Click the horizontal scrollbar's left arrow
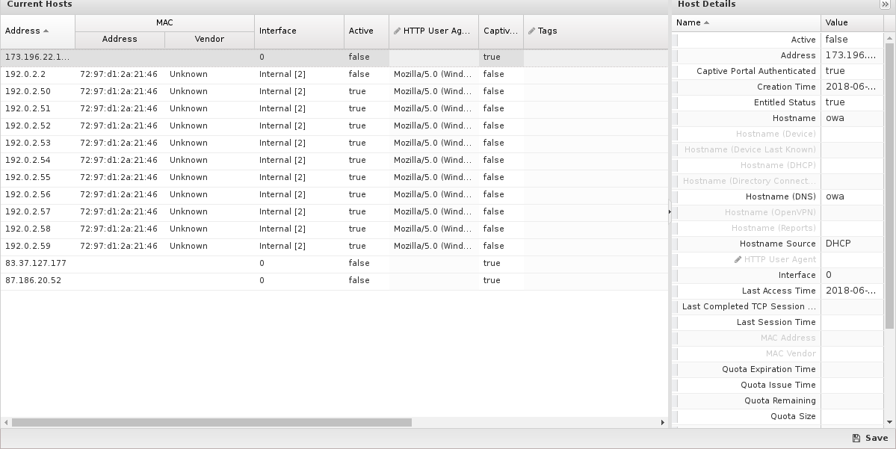896x449 pixels. [x=6, y=423]
